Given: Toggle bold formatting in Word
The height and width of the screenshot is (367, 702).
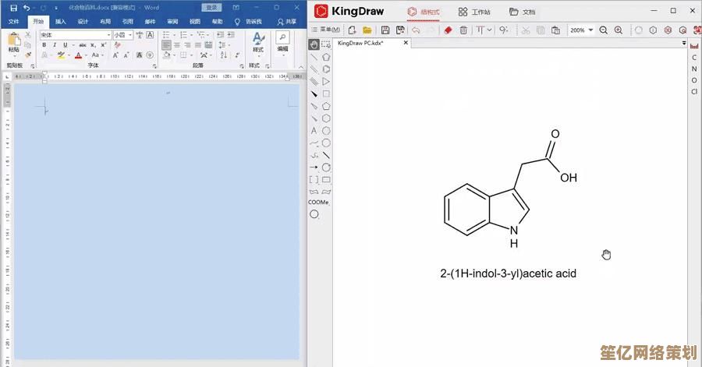Looking at the screenshot, I should tap(44, 45).
